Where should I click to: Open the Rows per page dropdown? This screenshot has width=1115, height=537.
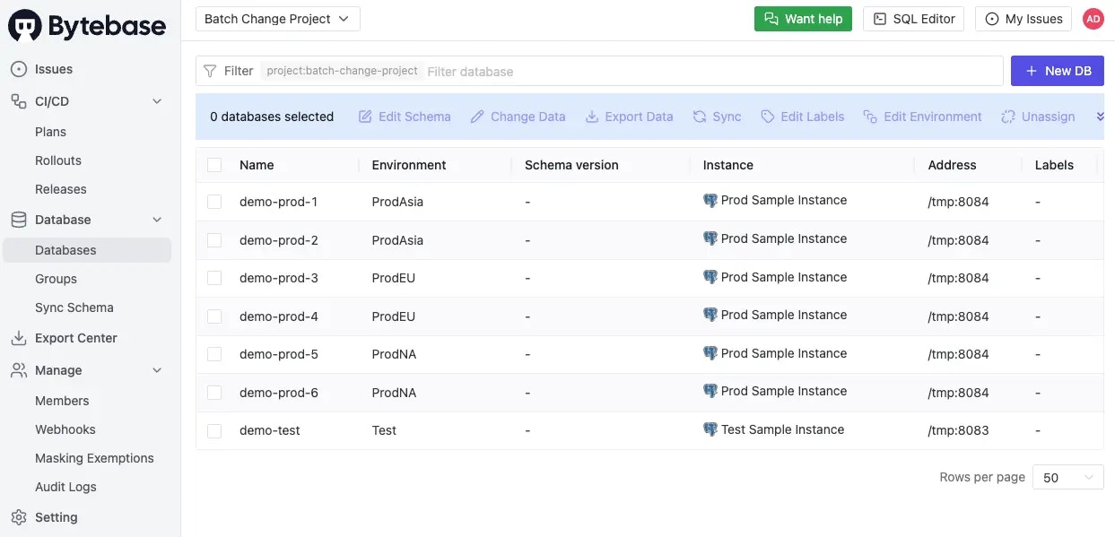click(1068, 478)
